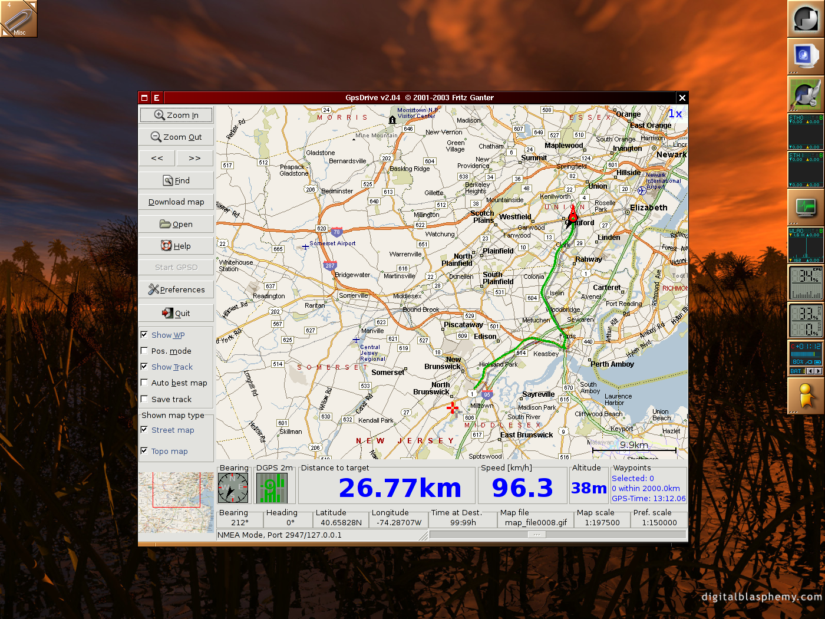Click the New Brunswick label on map
Viewport: 825px width, 619px height.
[x=443, y=363]
